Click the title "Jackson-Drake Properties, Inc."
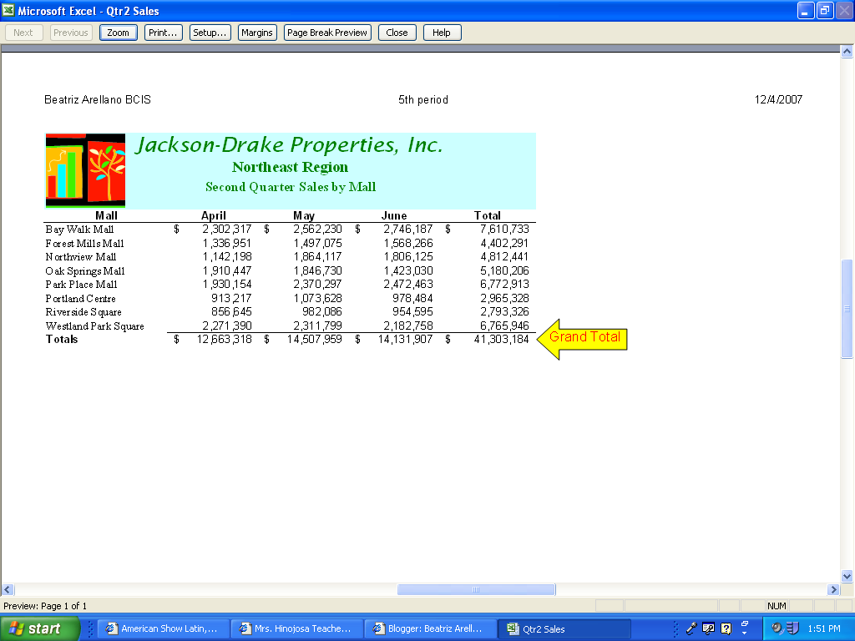The width and height of the screenshot is (855, 641). coord(289,145)
